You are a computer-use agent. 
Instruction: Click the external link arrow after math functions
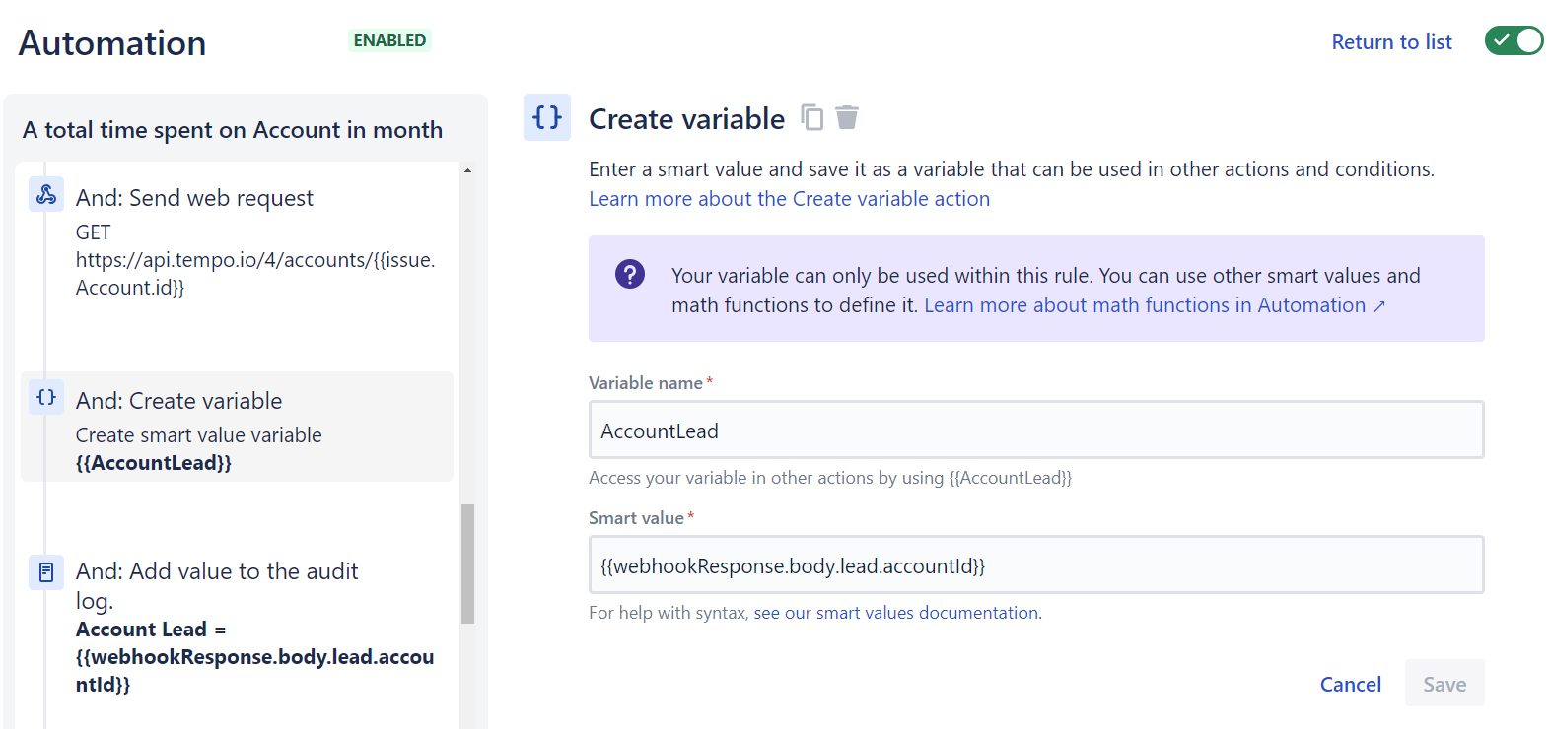pyautogui.click(x=1379, y=306)
